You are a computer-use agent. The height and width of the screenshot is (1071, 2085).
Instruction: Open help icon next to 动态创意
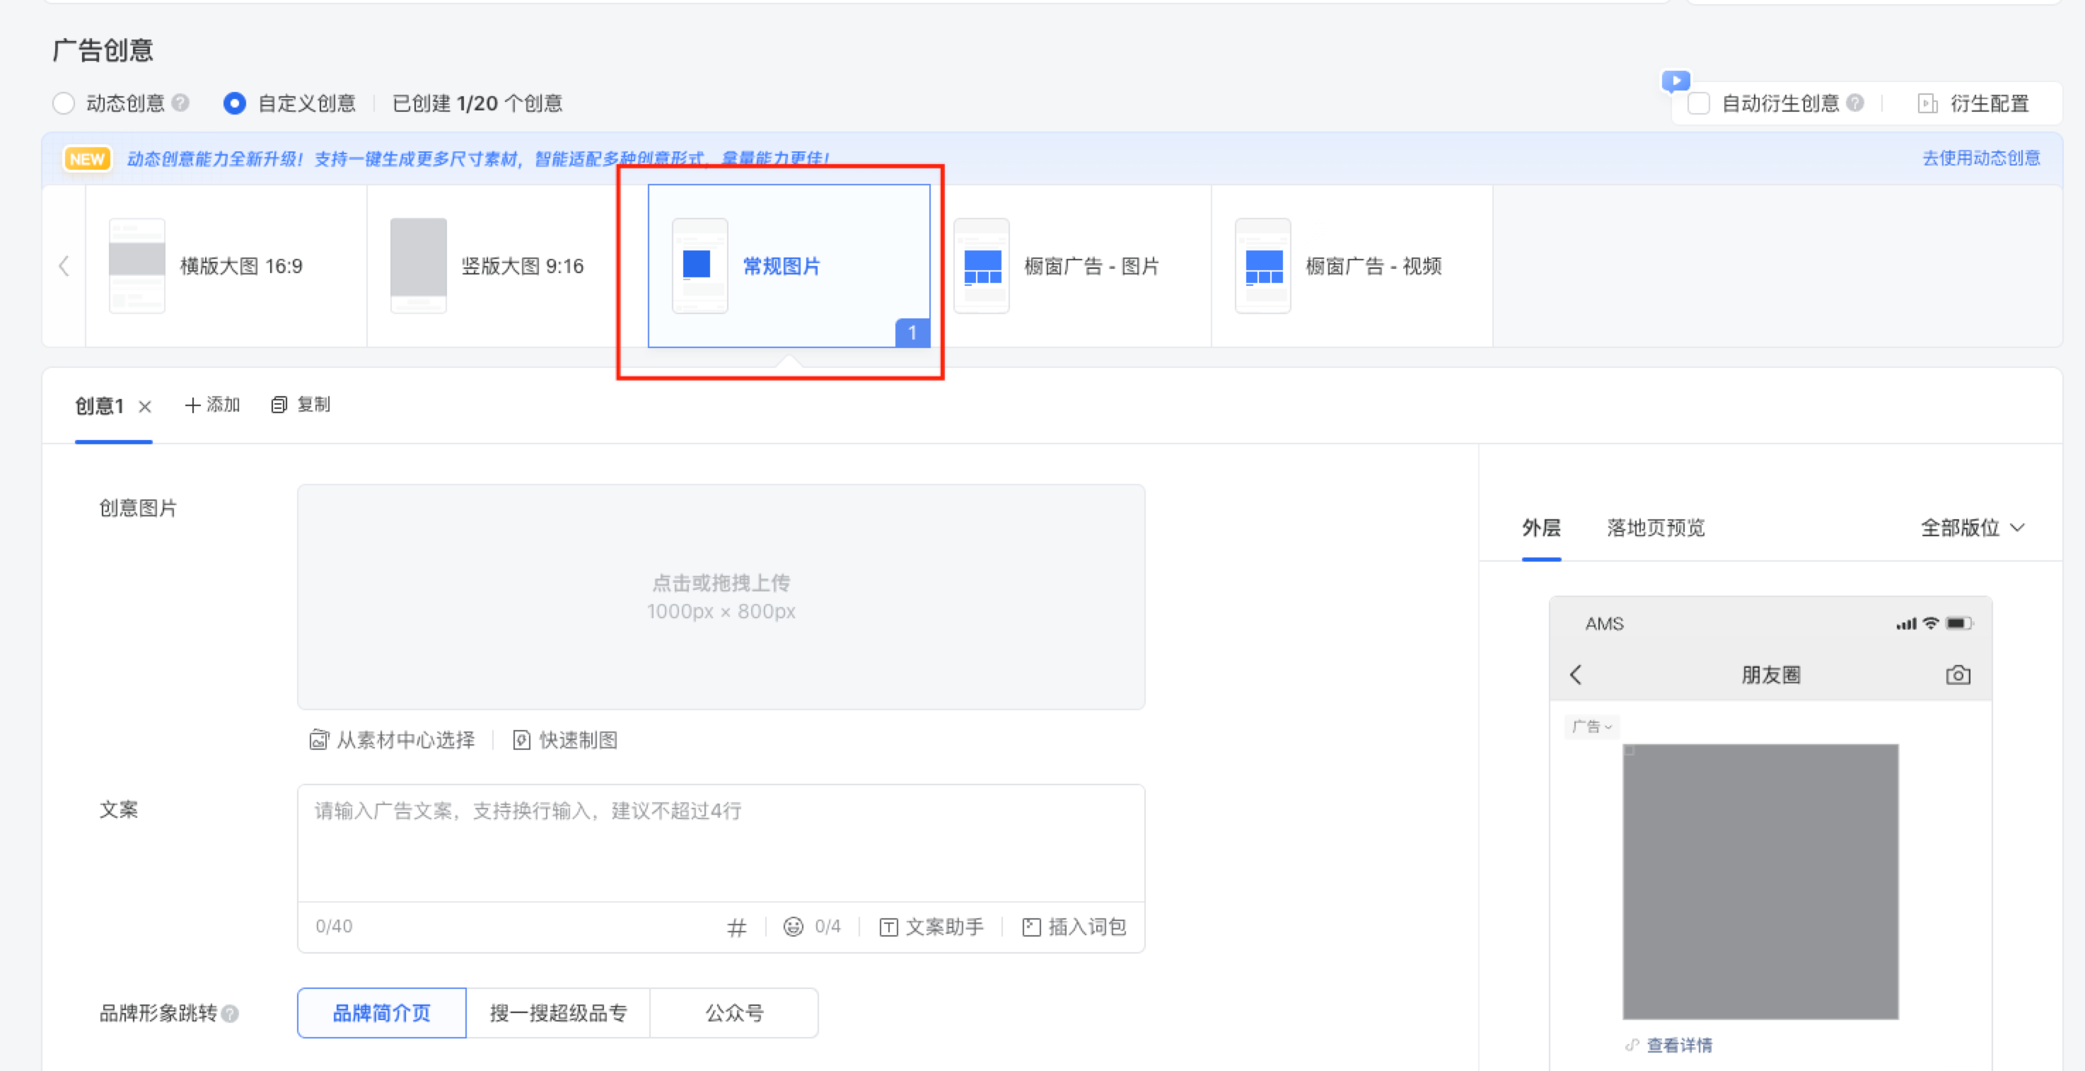[x=181, y=103]
